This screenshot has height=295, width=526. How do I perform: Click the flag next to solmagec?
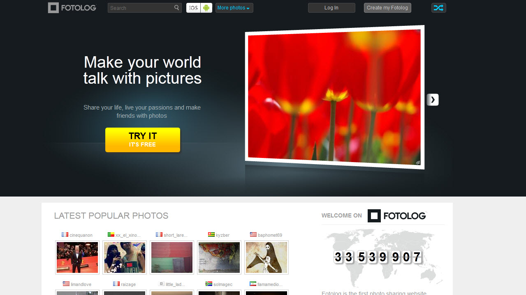coord(209,284)
